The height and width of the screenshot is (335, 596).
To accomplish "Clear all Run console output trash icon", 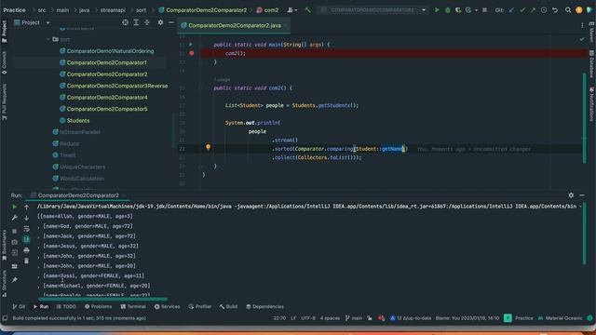I will coord(26,261).
